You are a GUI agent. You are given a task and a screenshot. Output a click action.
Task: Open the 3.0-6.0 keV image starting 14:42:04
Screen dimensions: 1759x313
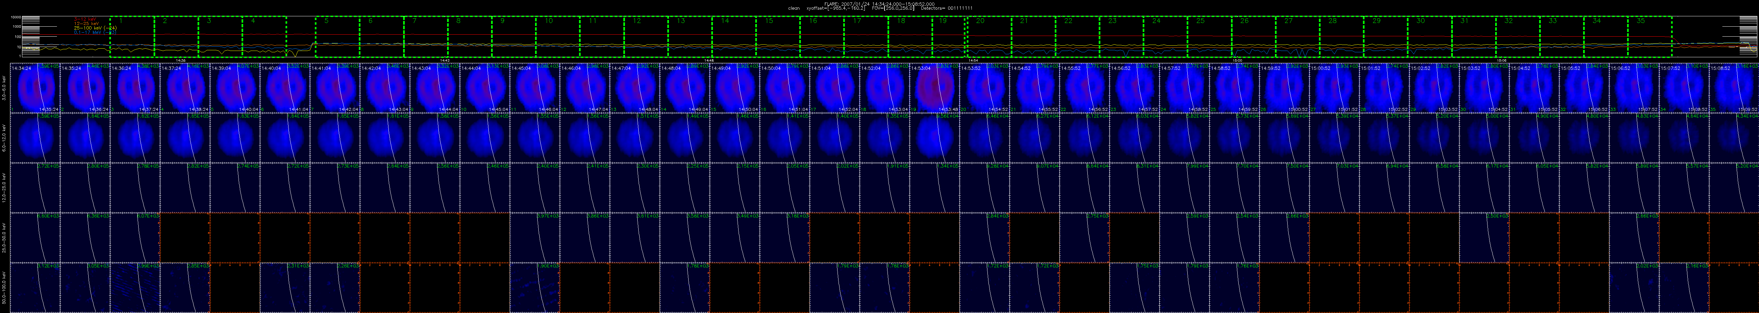pos(385,89)
